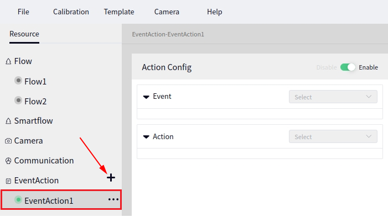The height and width of the screenshot is (217, 388).
Task: Select the Camera category in sidebar
Action: coord(28,141)
